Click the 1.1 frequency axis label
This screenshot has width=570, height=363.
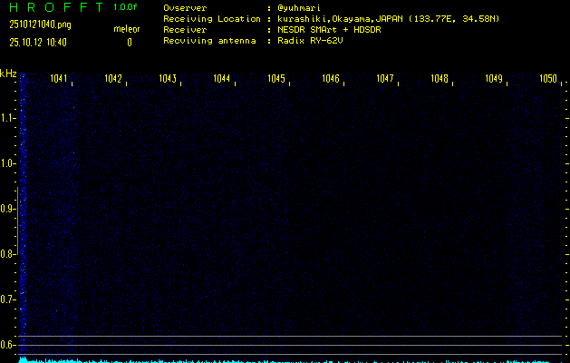tap(7, 118)
